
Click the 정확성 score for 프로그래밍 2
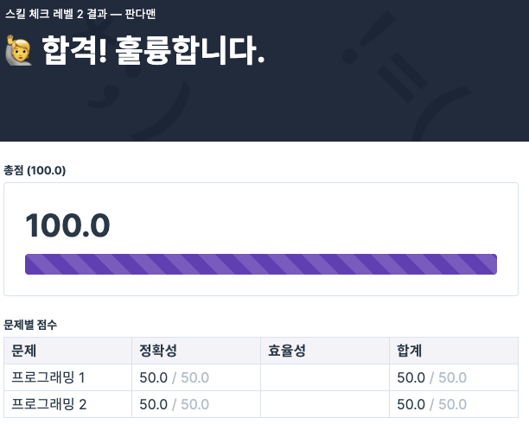[x=174, y=404]
